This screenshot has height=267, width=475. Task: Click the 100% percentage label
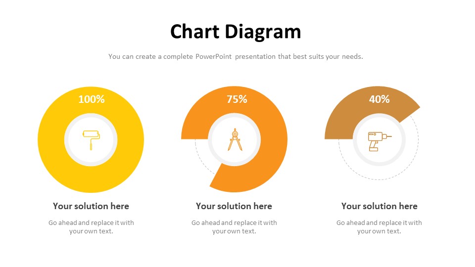click(92, 99)
